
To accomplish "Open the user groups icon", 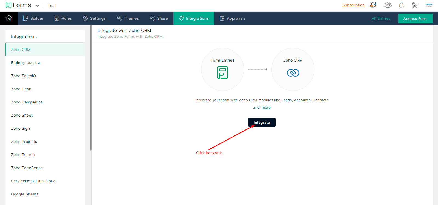I will [x=388, y=5].
